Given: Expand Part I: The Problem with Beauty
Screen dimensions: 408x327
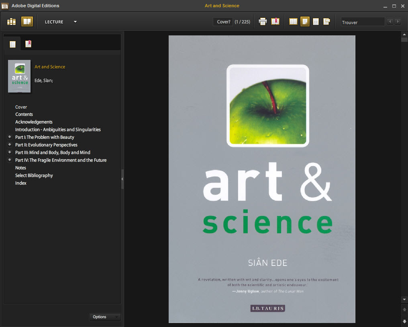Looking at the screenshot, I should point(10,137).
